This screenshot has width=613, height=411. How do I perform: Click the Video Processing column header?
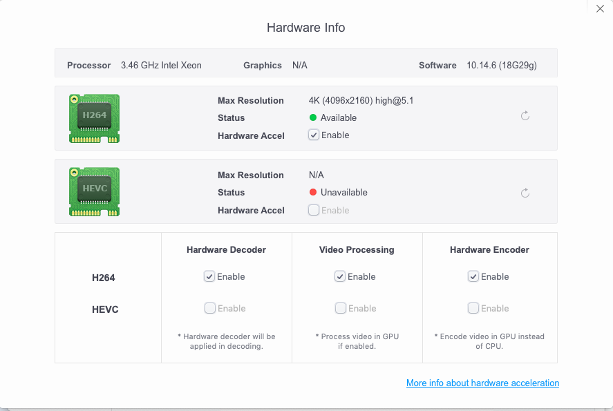tap(357, 249)
